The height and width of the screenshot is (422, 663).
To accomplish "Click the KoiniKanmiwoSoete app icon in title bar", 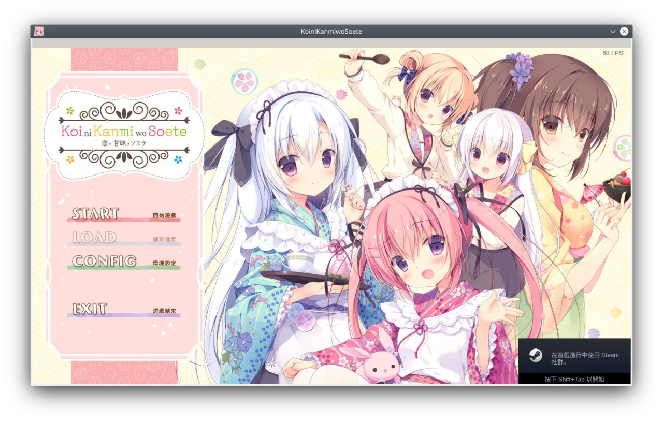I will coord(39,32).
